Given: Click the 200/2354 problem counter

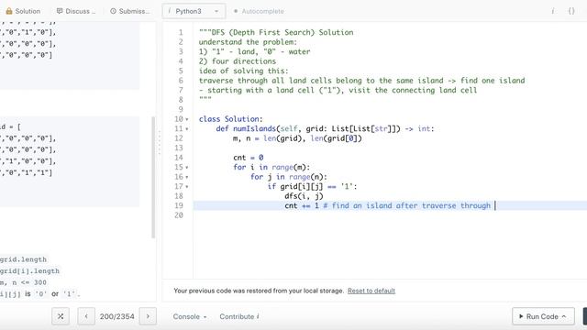Looking at the screenshot, I should click(116, 316).
